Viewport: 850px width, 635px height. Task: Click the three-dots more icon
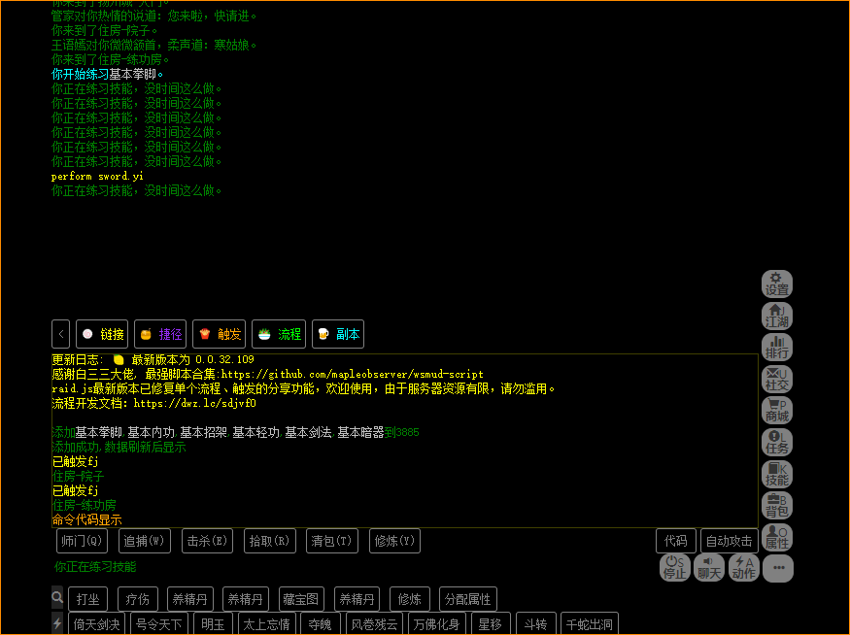point(778,568)
